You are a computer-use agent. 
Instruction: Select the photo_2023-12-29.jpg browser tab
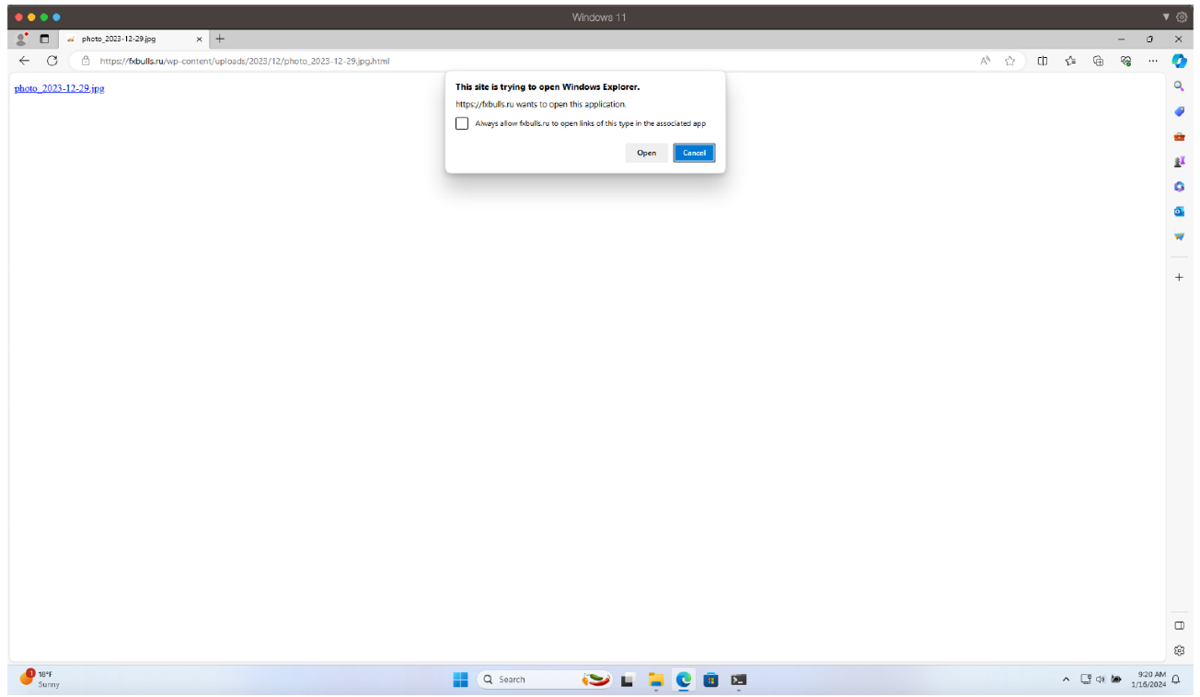coord(129,40)
